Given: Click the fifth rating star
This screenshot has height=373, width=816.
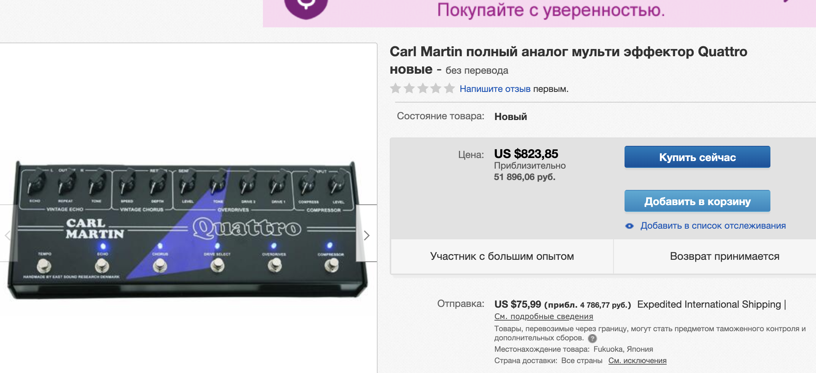Looking at the screenshot, I should pyautogui.click(x=449, y=89).
